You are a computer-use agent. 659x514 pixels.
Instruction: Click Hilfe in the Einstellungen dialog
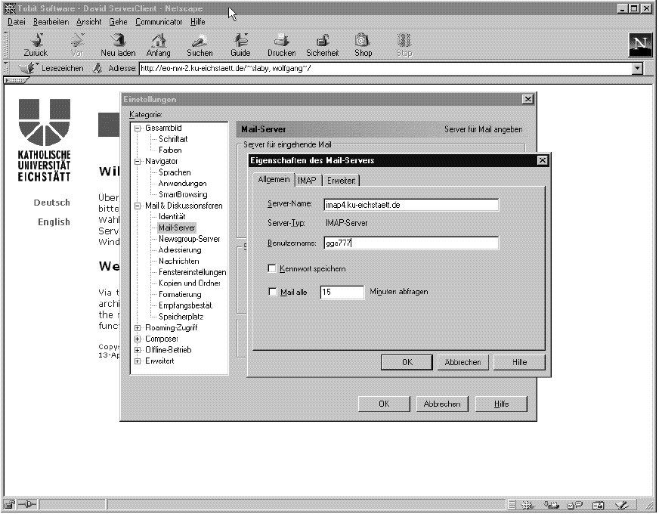(501, 404)
